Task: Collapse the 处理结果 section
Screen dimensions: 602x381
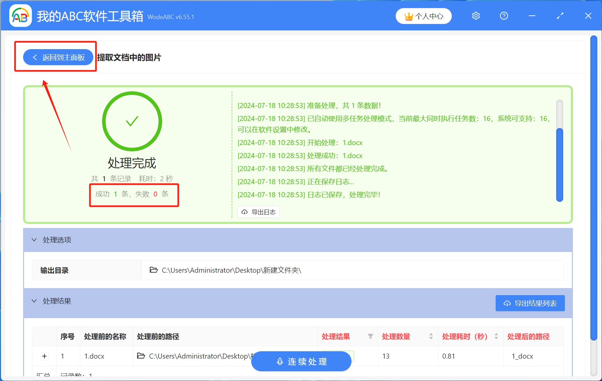Action: pyautogui.click(x=34, y=301)
